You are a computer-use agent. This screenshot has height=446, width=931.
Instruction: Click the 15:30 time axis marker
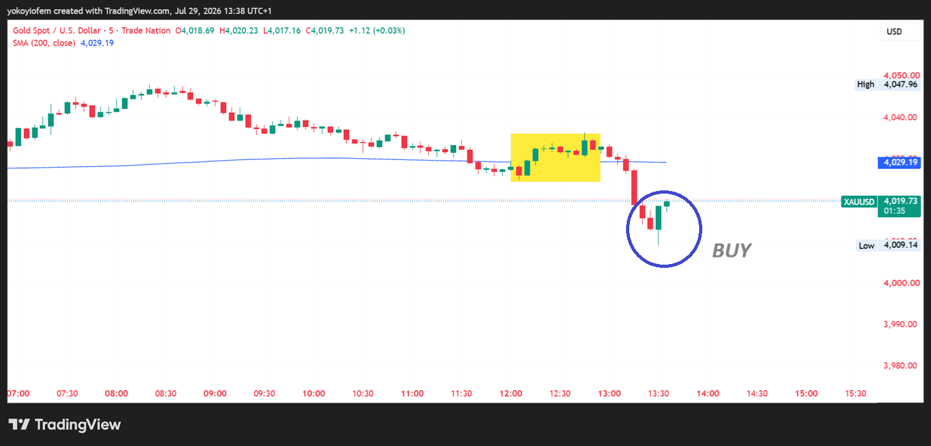pos(855,393)
